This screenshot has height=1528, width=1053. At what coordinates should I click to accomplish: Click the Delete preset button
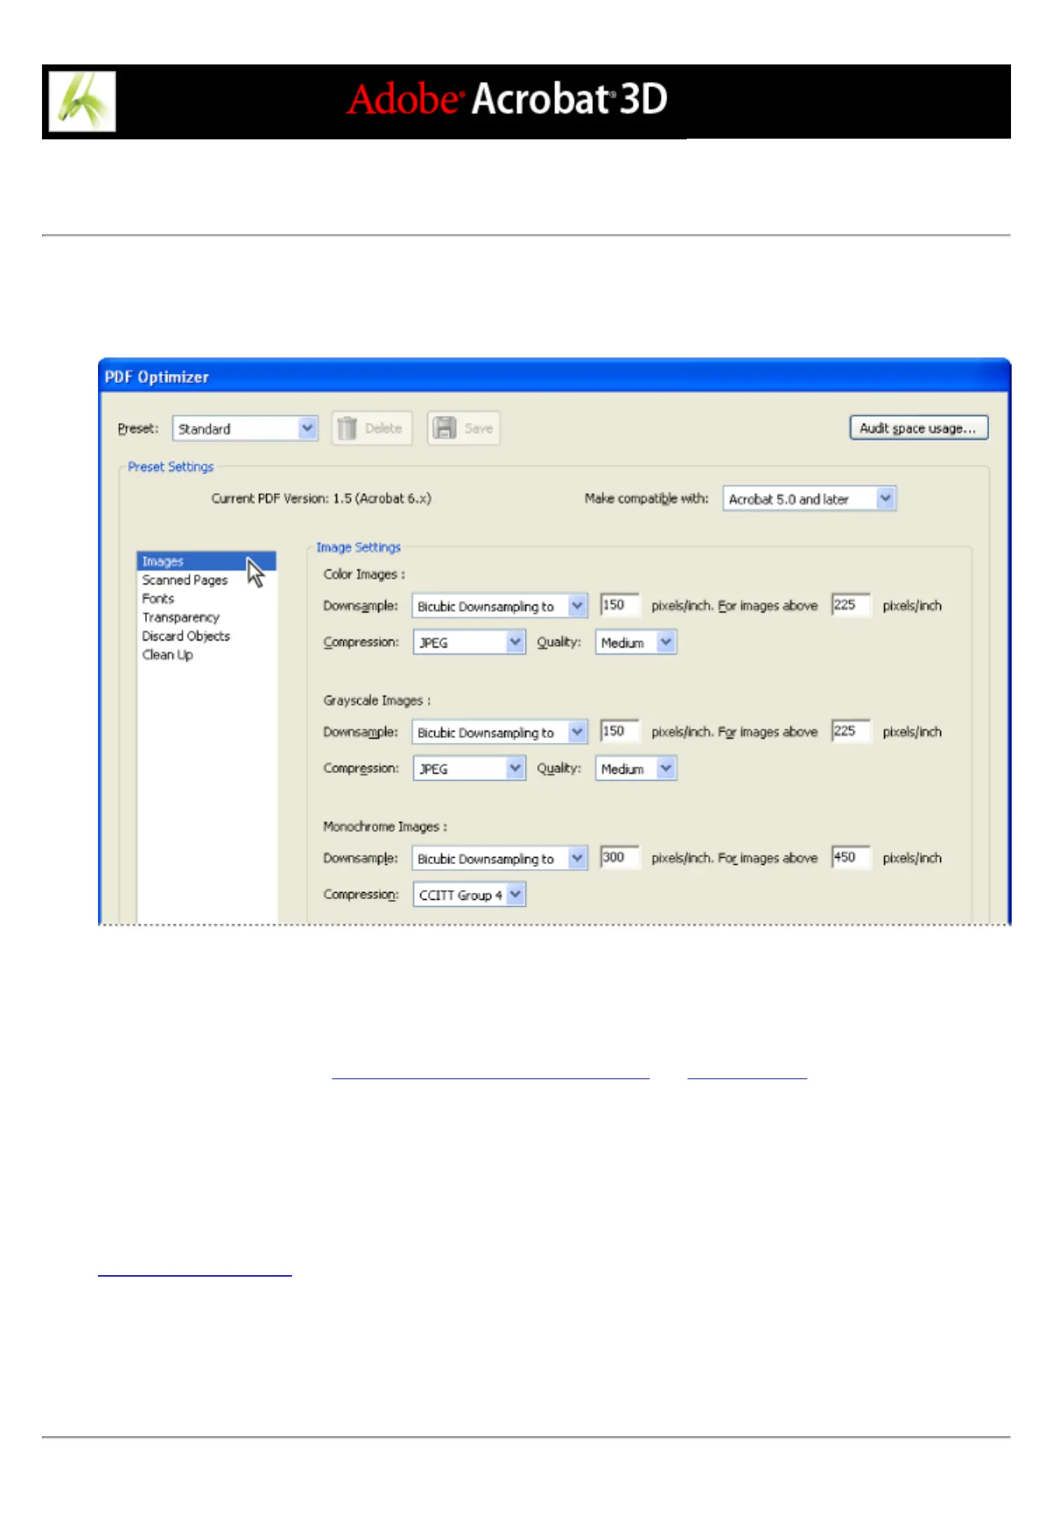[372, 428]
